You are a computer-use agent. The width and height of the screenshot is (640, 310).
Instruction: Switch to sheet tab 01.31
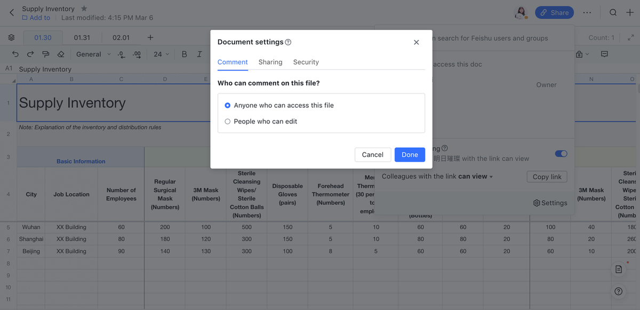point(82,38)
